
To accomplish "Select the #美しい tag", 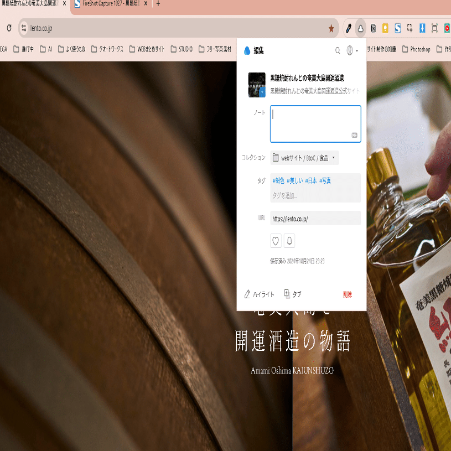I will 294,180.
